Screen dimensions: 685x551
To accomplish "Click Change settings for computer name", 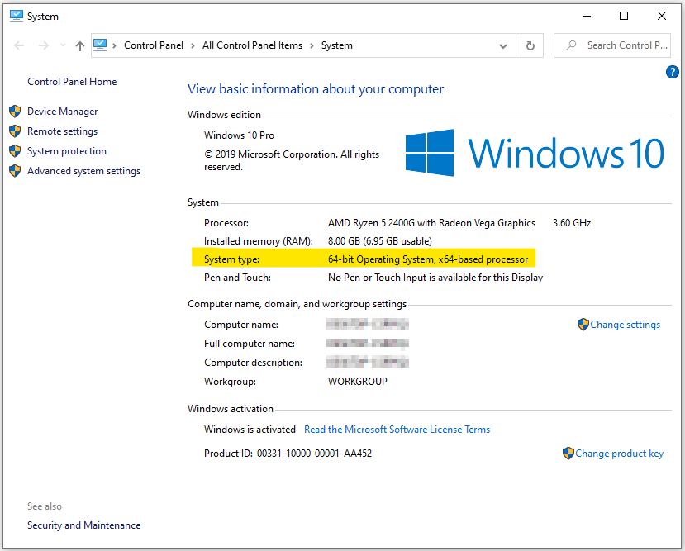I will pos(626,325).
